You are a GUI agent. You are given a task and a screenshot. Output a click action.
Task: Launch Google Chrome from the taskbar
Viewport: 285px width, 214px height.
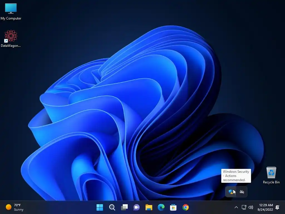coord(186,207)
